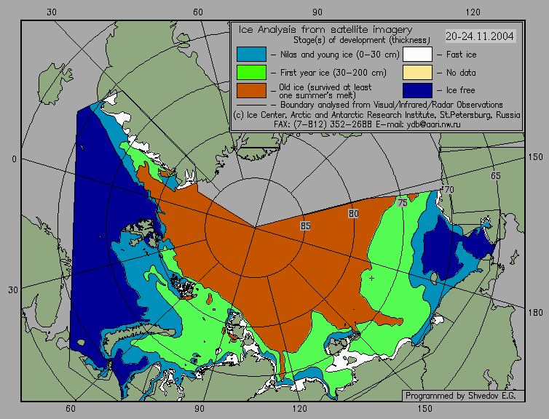Click the 90 longitude label on the bottom margin

coord(200,409)
